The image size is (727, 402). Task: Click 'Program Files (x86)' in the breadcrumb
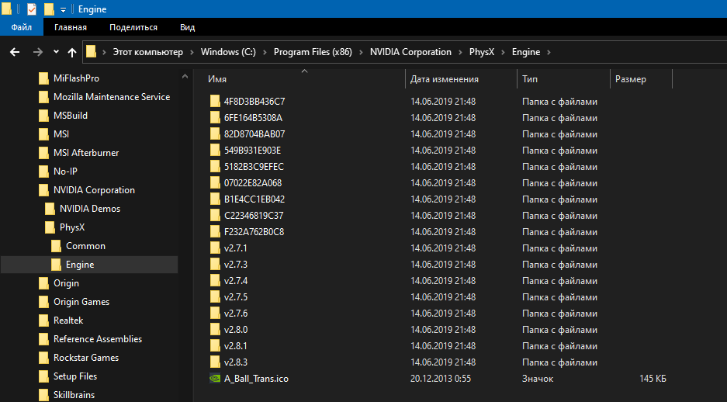(313, 52)
